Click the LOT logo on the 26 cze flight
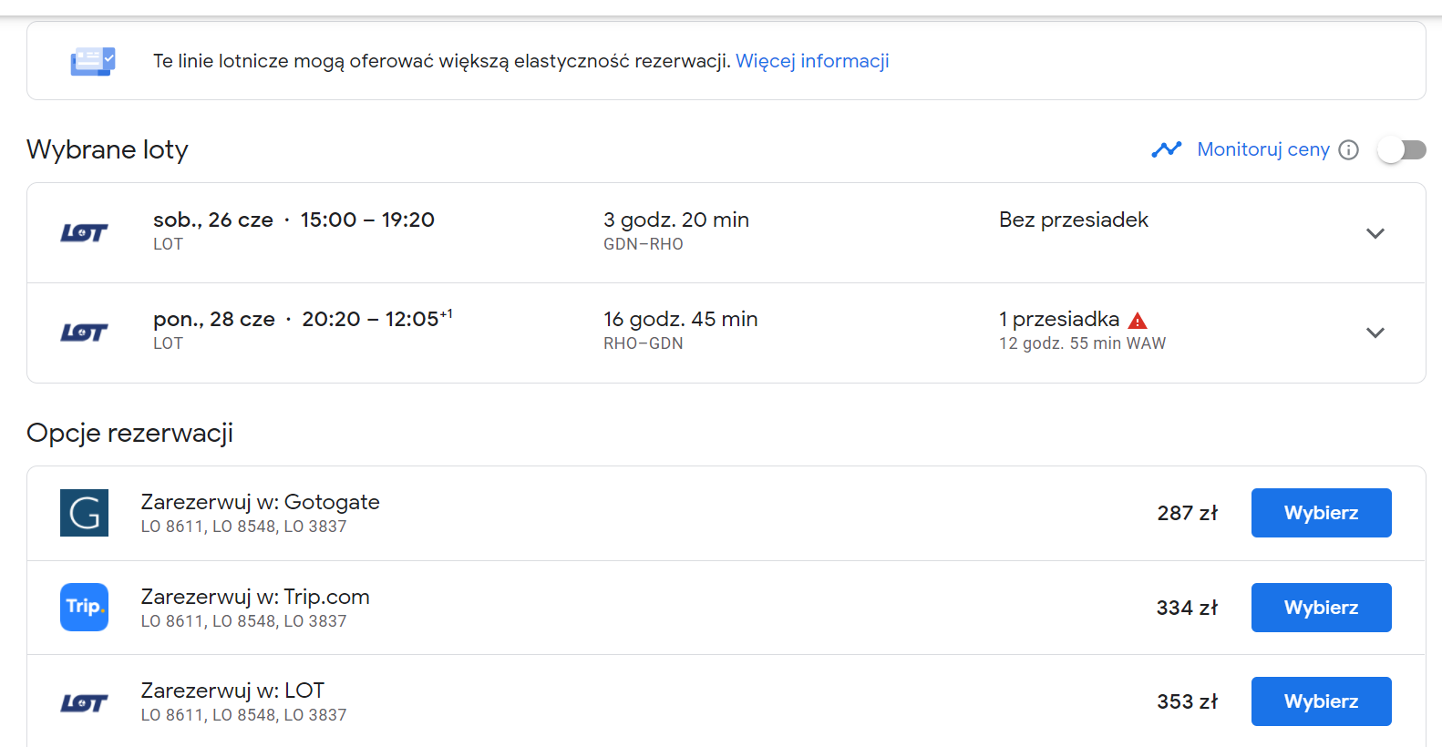 (x=84, y=232)
